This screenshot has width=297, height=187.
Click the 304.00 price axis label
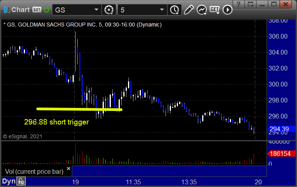pyautogui.click(x=278, y=52)
